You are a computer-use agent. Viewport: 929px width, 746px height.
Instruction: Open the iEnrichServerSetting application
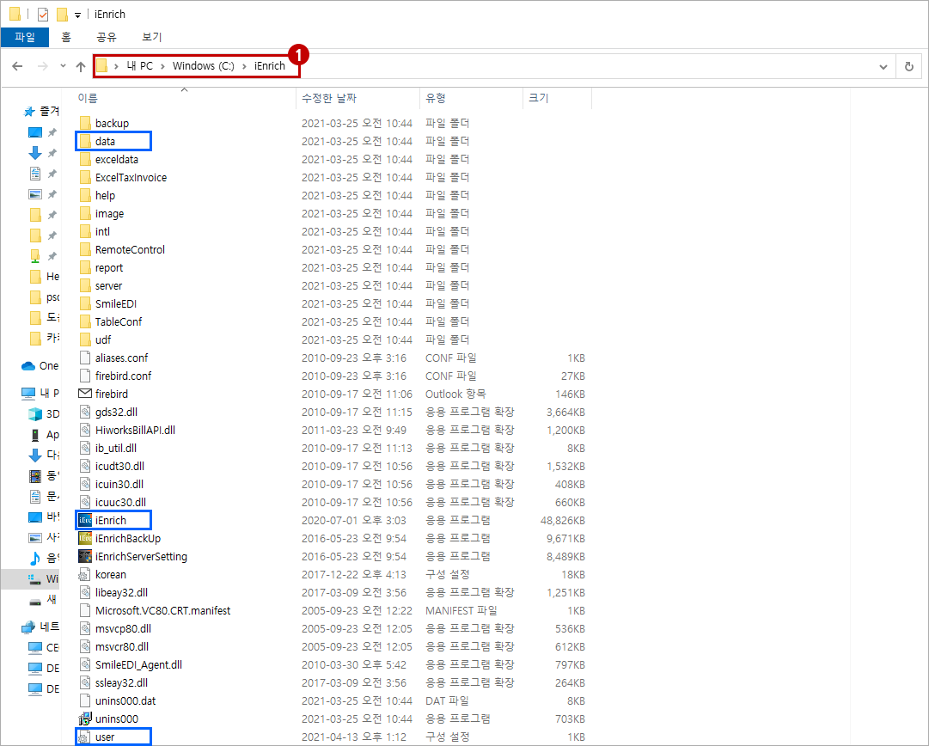point(141,556)
